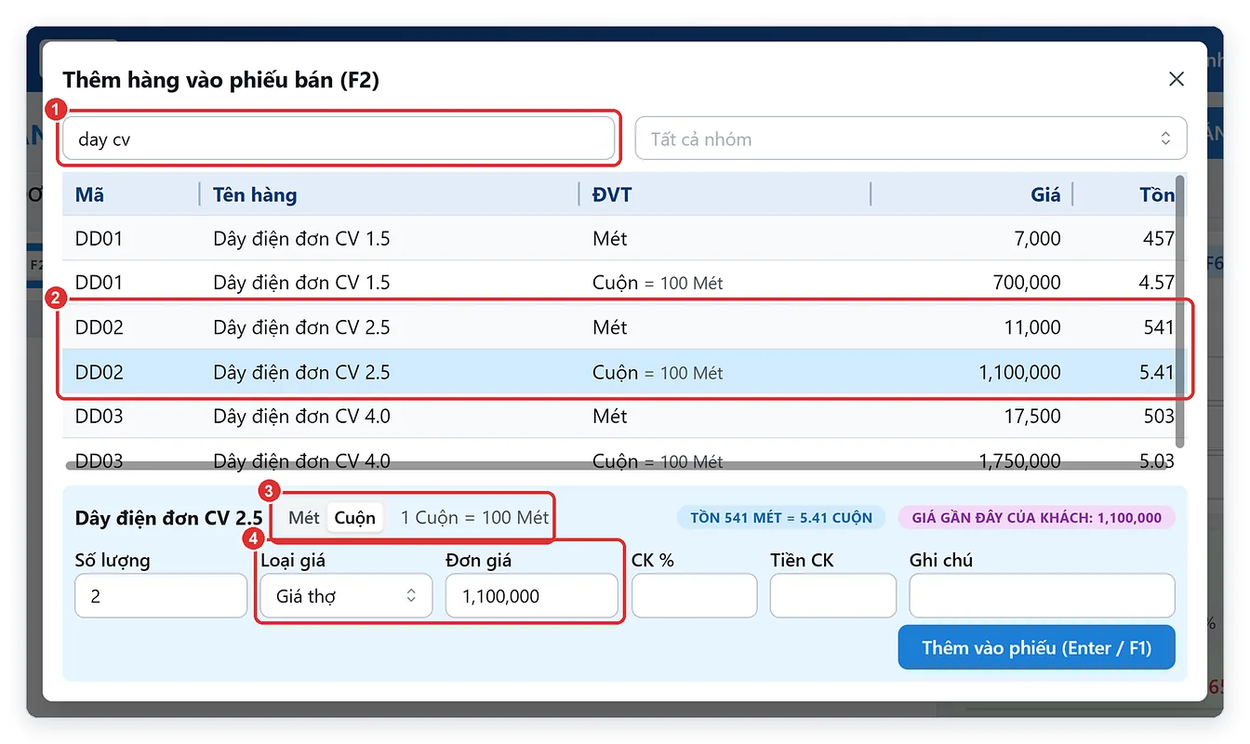Viewport: 1250px width, 744px height.
Task: Select row DD01 CV 1.5 priced 700,000
Action: coord(618,283)
